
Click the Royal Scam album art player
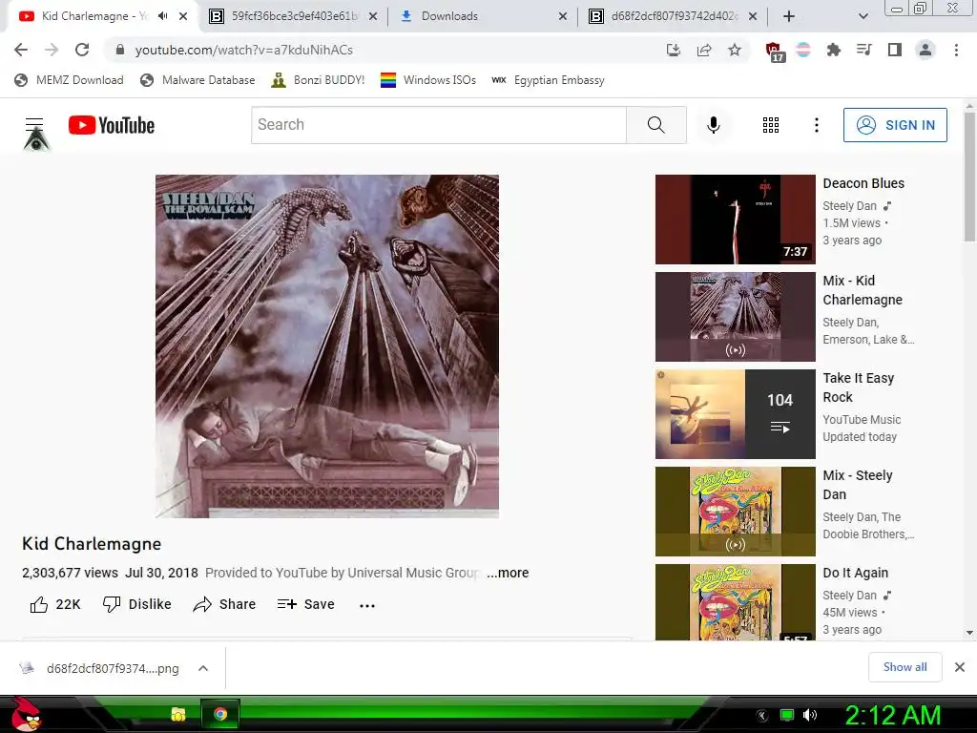327,346
